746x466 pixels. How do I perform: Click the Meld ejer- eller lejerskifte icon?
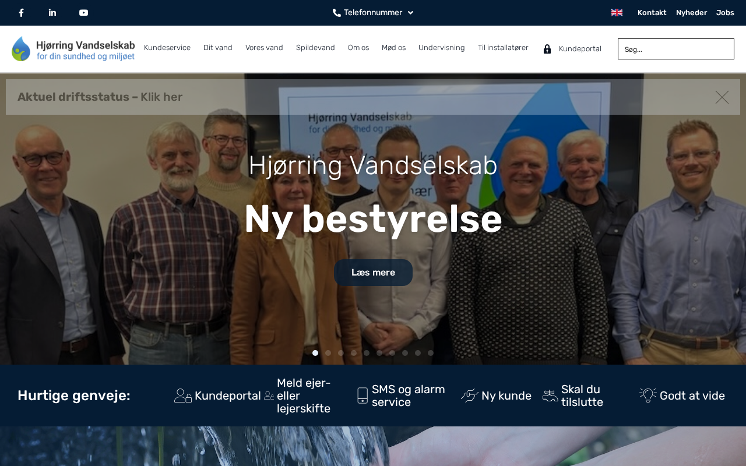tap(269, 396)
